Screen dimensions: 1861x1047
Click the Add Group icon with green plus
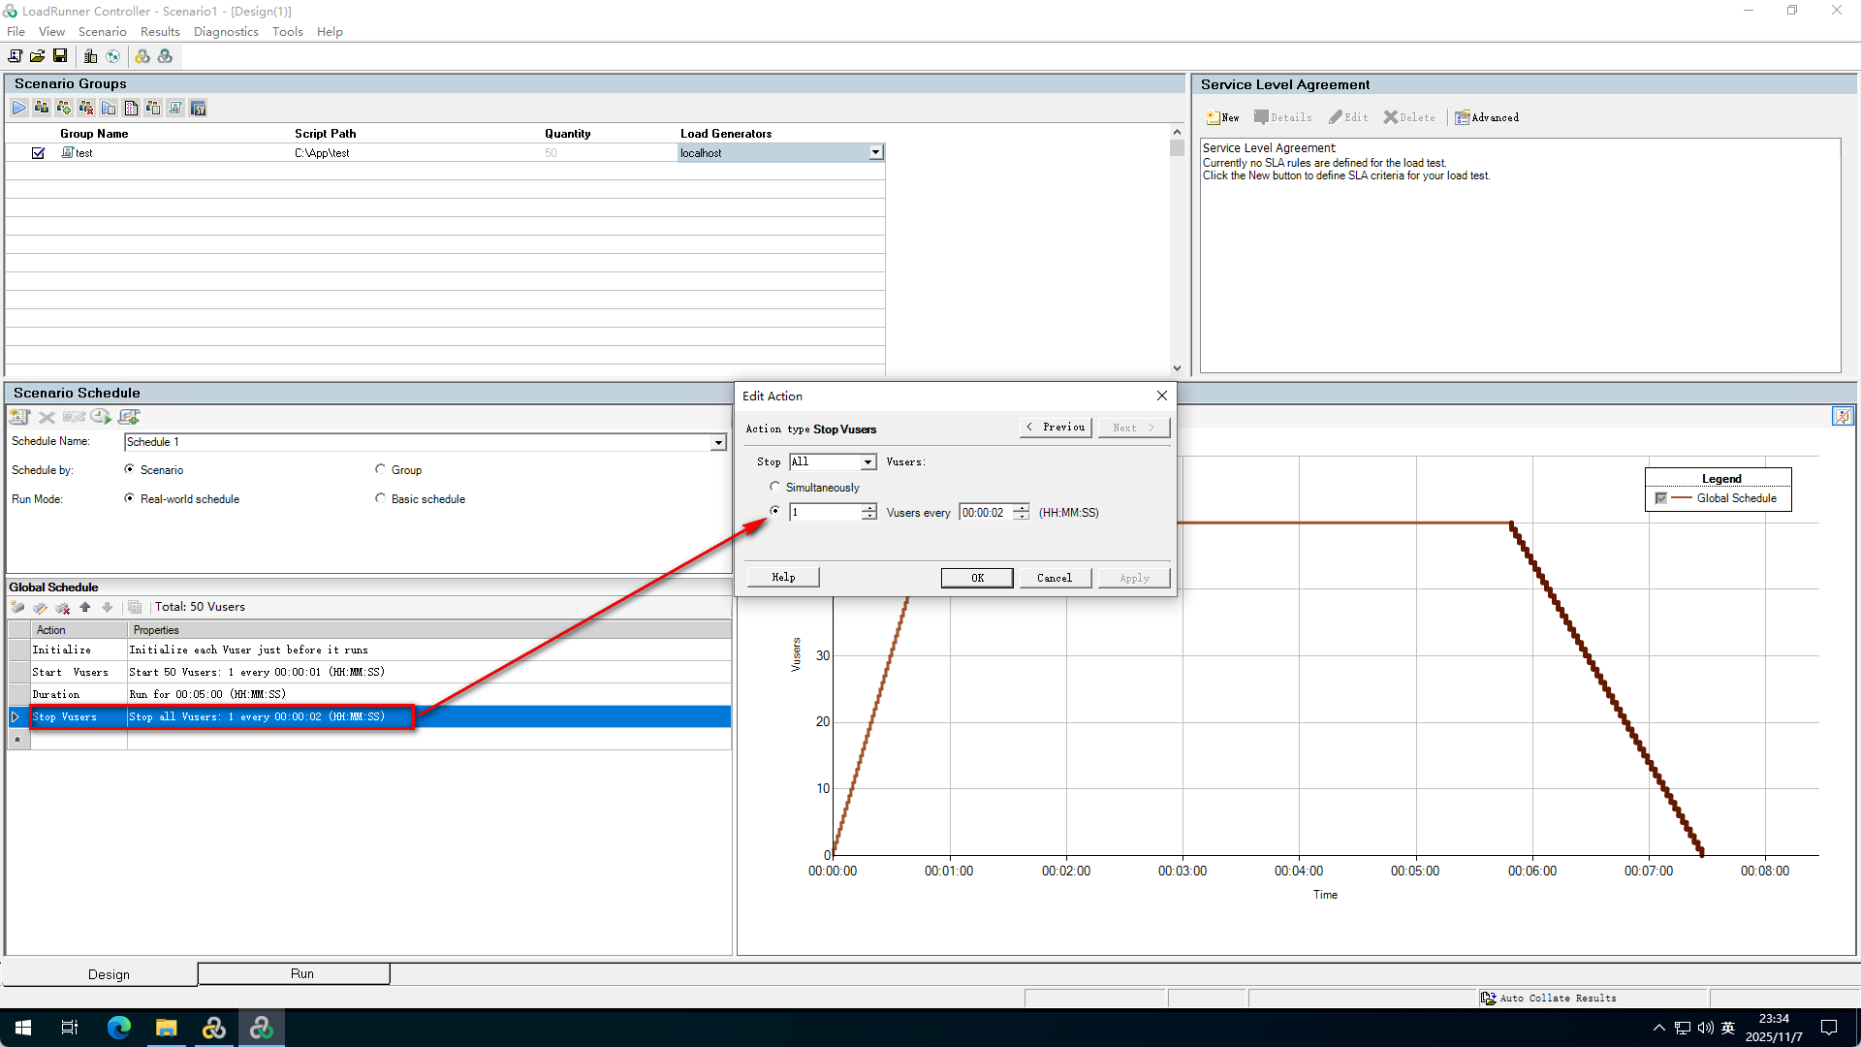click(64, 108)
